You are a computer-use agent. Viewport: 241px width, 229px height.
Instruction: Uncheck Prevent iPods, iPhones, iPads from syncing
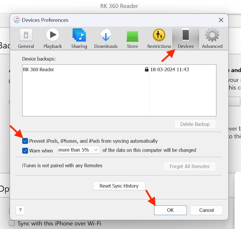(25, 141)
